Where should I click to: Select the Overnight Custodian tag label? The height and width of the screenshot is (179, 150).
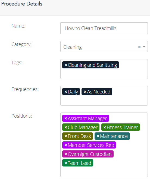pos(90,154)
